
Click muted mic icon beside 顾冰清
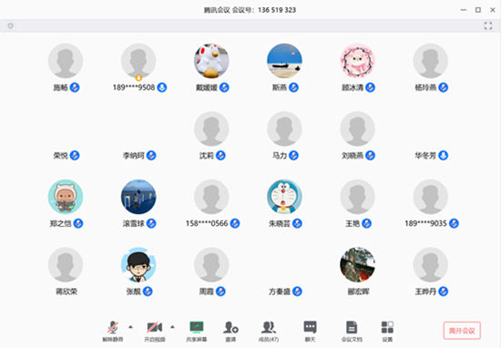pos(371,87)
